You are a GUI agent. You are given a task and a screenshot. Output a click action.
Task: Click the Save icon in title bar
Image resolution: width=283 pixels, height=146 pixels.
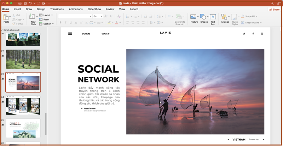pos(25,3)
